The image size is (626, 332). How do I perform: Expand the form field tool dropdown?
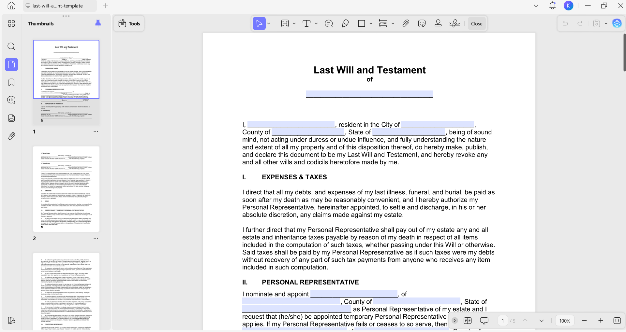(x=294, y=23)
